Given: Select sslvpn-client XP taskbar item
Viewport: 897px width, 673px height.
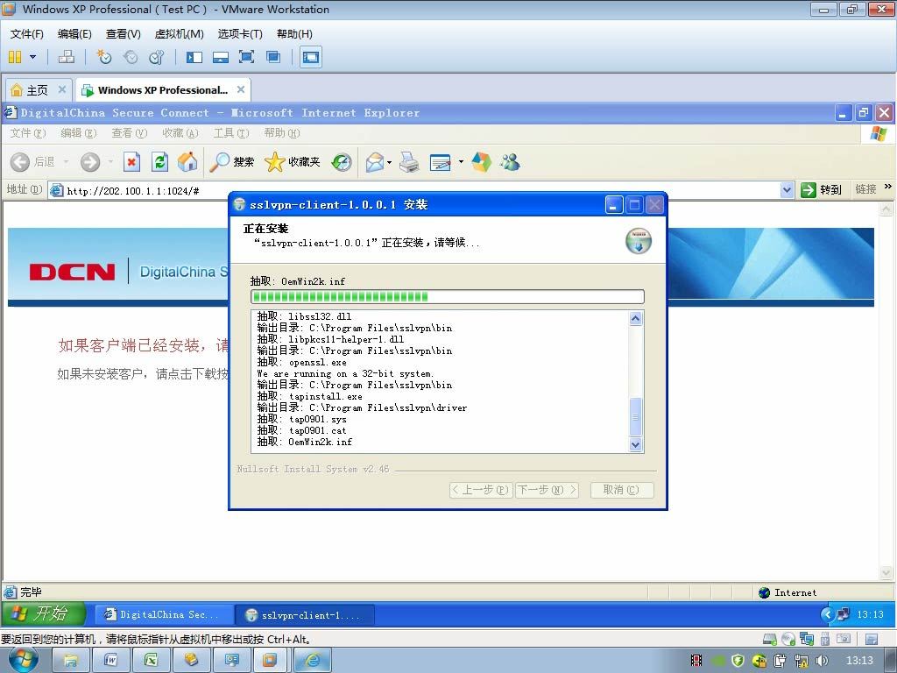Looking at the screenshot, I should [305, 615].
